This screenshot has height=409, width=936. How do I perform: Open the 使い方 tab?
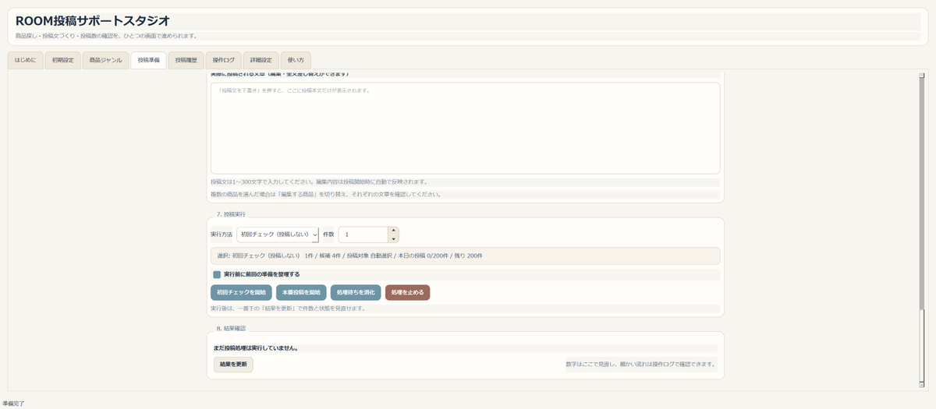[x=296, y=60]
